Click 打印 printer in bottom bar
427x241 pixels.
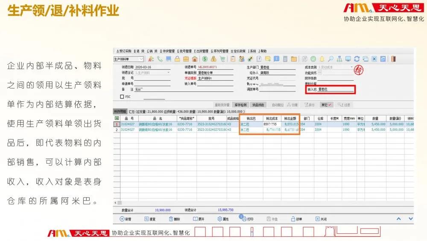[247, 219]
